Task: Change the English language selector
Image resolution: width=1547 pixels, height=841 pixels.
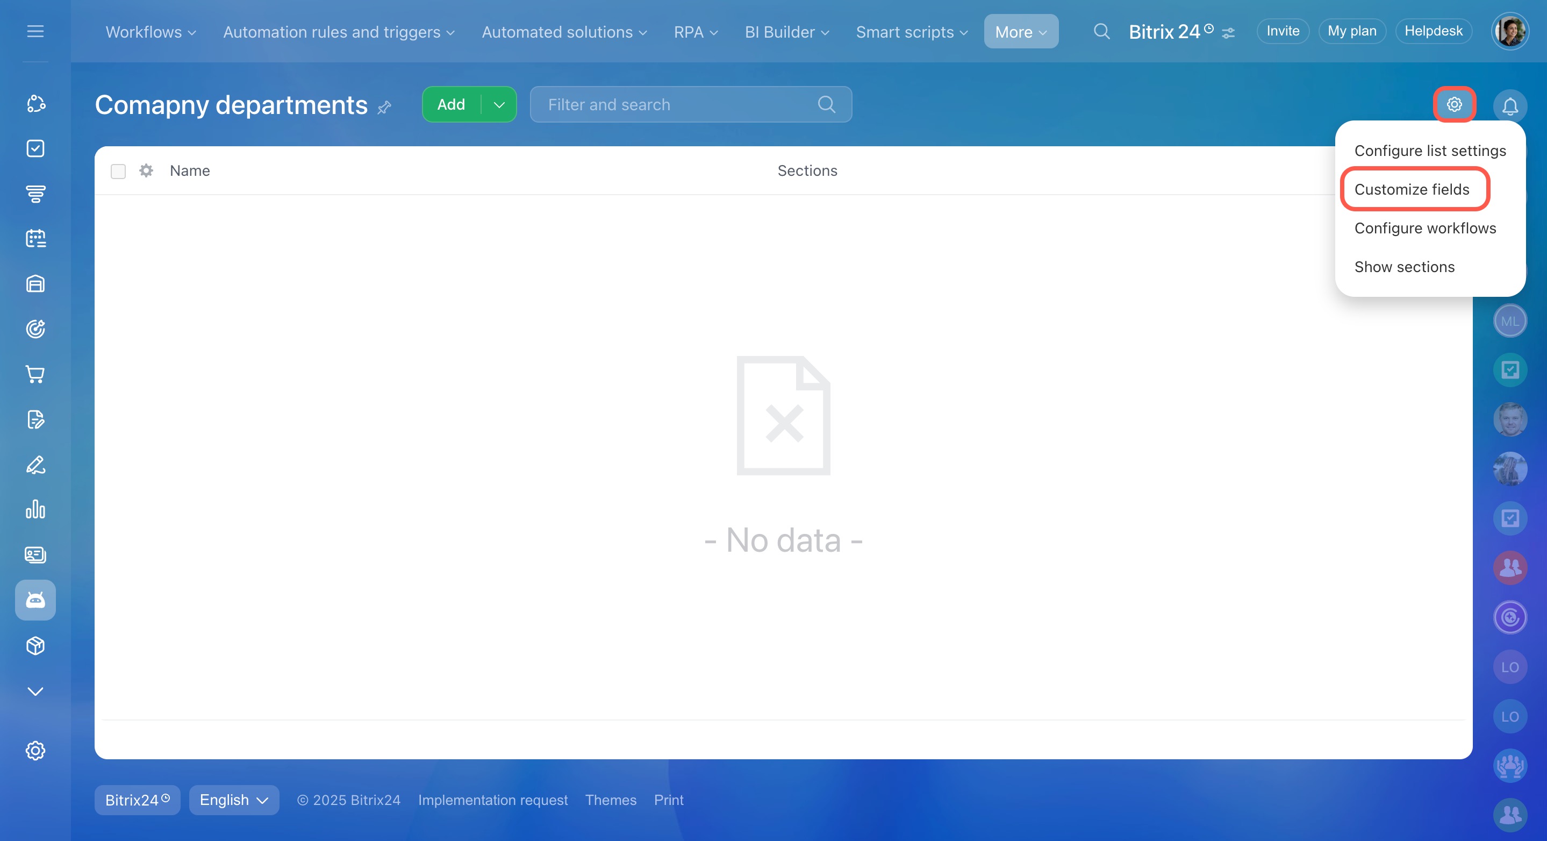Action: pos(234,800)
